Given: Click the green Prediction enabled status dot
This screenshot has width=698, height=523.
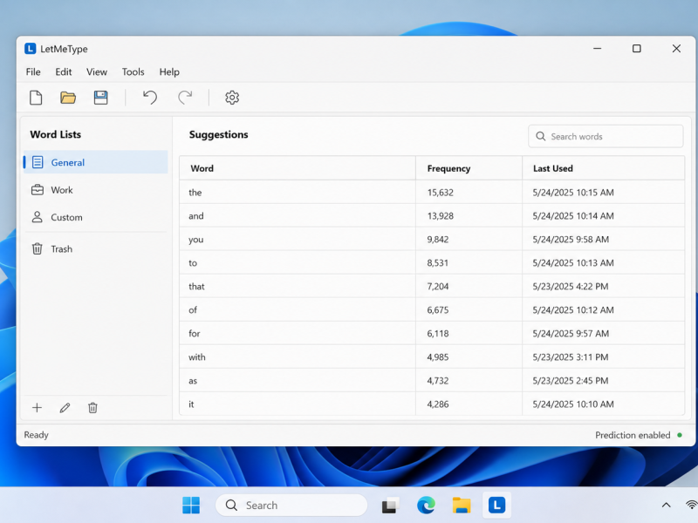Looking at the screenshot, I should pos(680,435).
